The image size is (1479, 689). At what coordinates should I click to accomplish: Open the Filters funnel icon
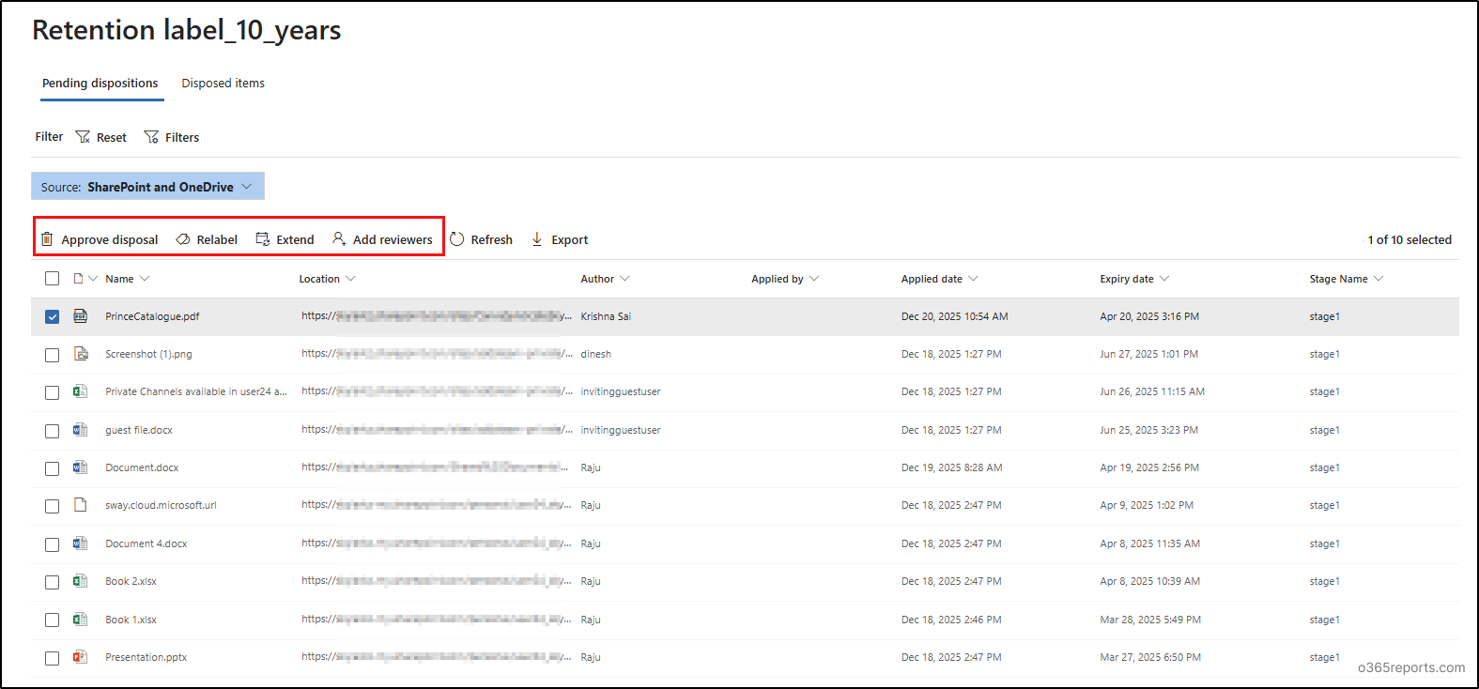tap(151, 137)
